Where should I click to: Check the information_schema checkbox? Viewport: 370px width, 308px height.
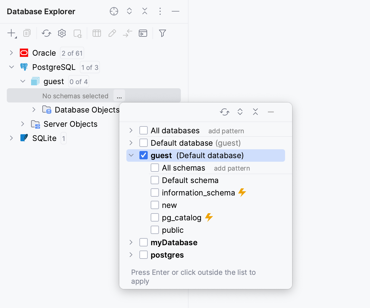click(x=155, y=192)
